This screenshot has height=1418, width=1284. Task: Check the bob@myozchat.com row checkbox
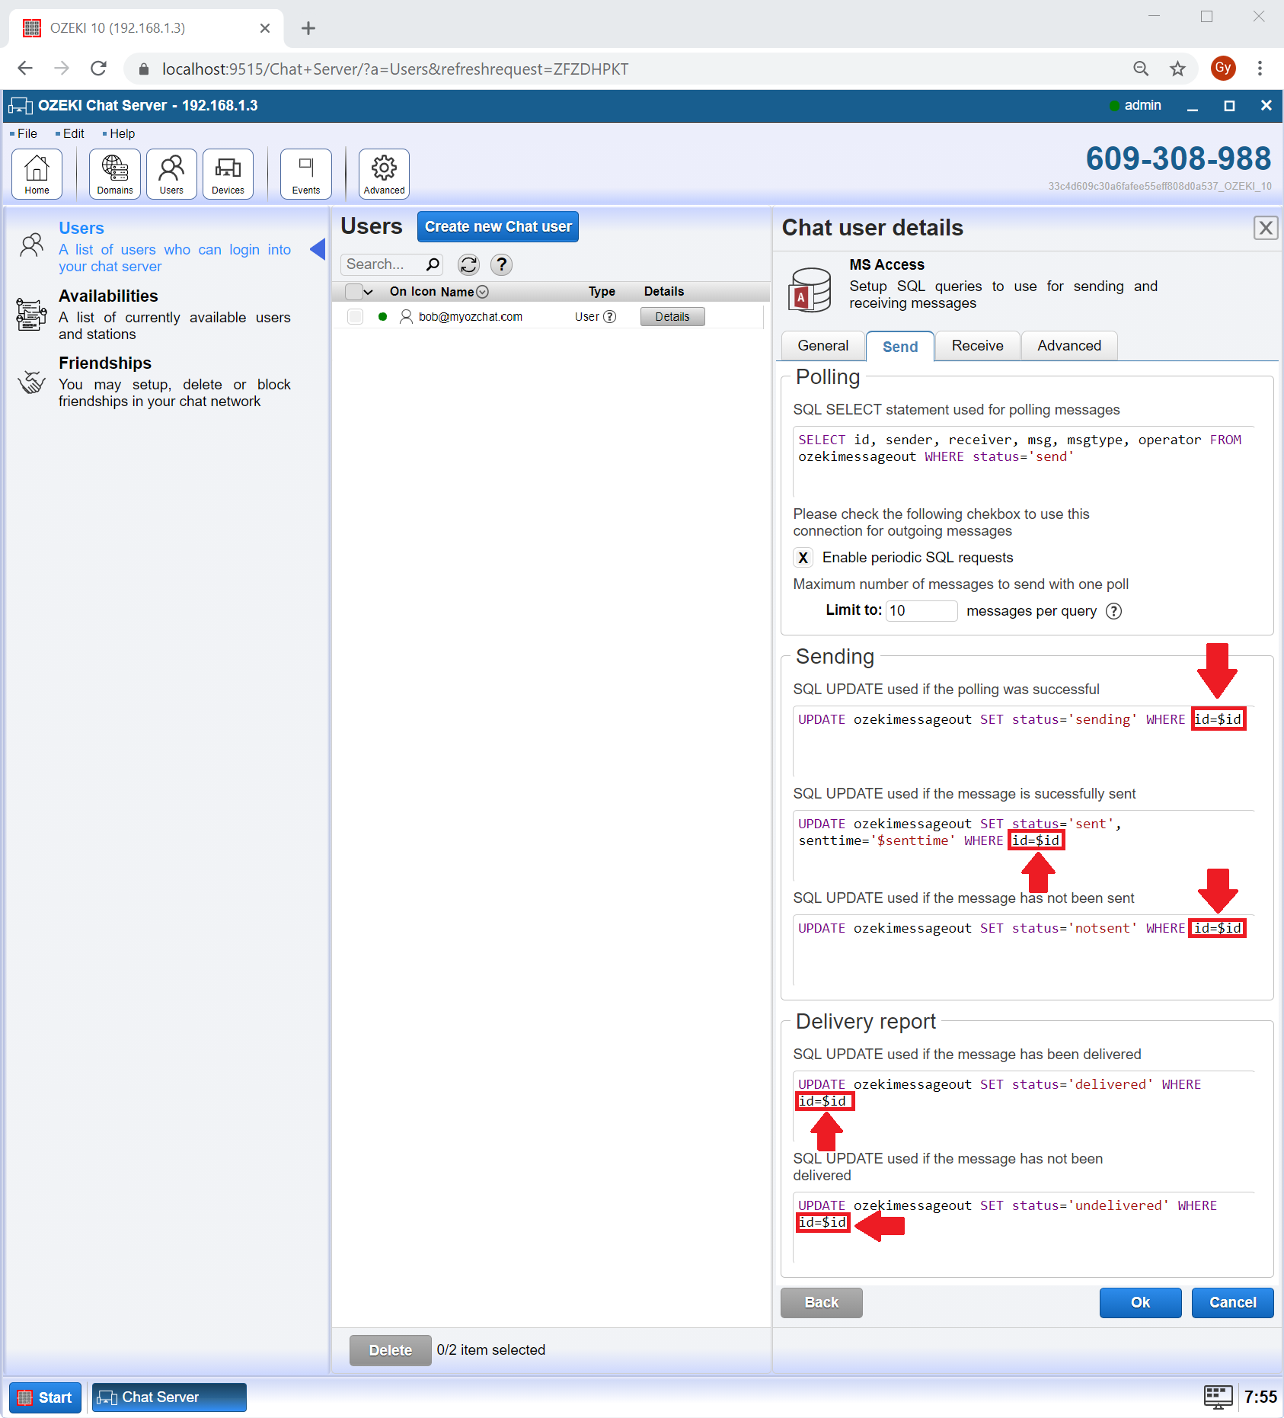[x=355, y=316]
